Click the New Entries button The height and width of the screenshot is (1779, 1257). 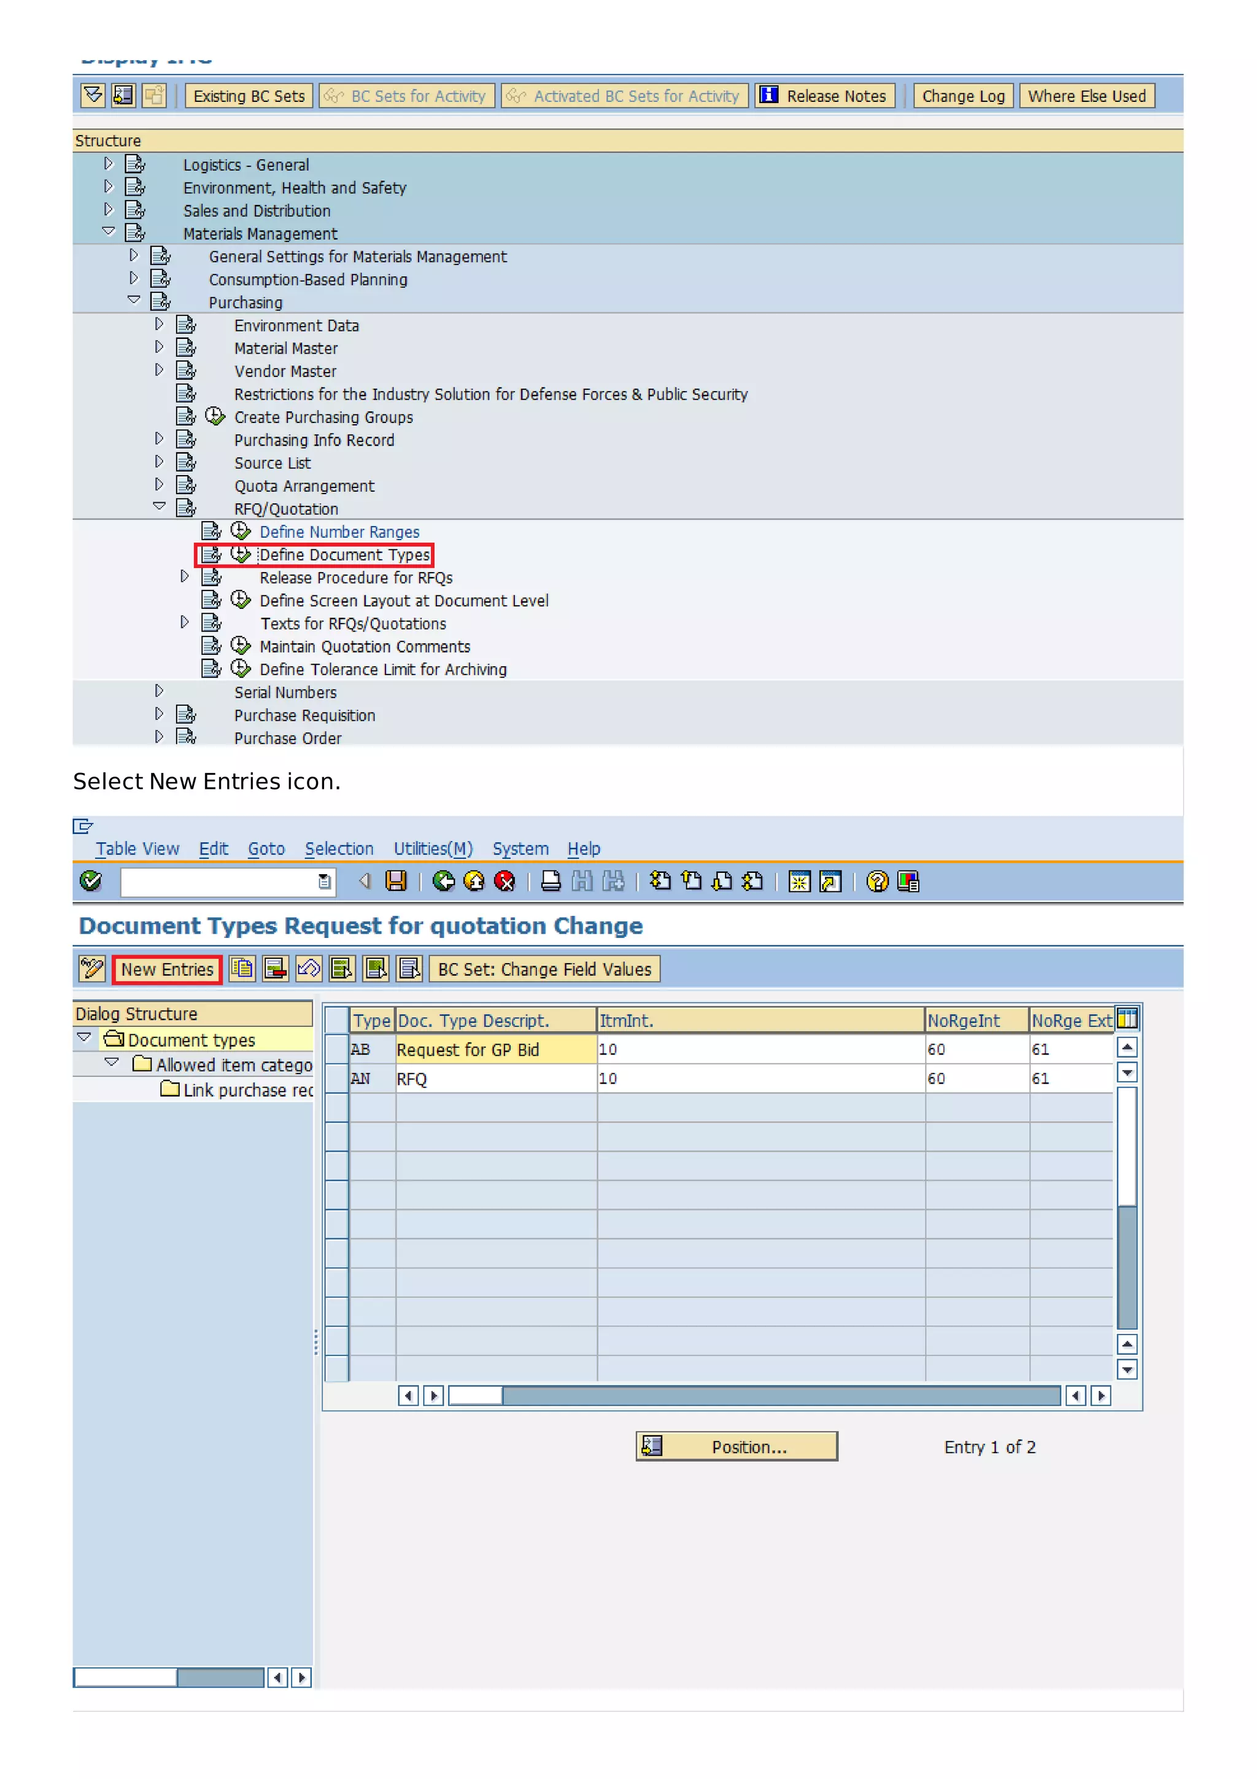[166, 969]
